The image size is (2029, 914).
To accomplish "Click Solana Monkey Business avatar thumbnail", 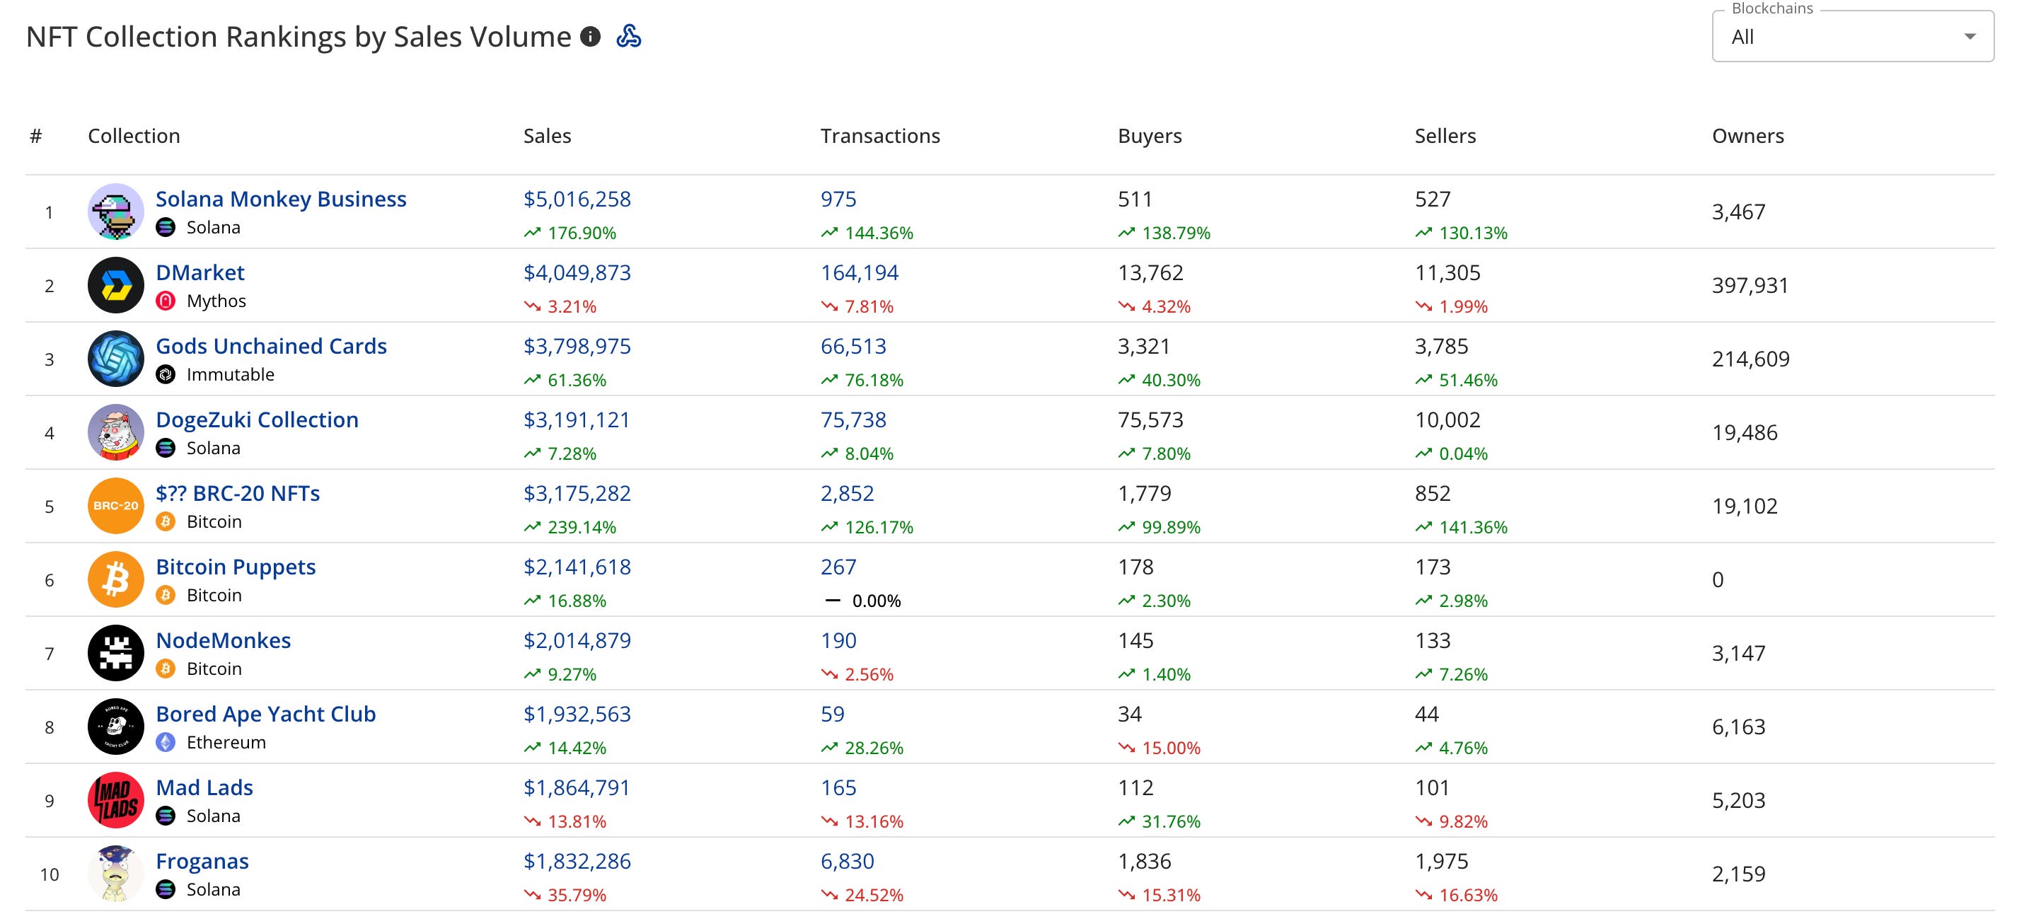I will pos(116,212).
